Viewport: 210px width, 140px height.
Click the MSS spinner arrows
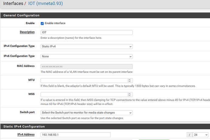point(129,95)
